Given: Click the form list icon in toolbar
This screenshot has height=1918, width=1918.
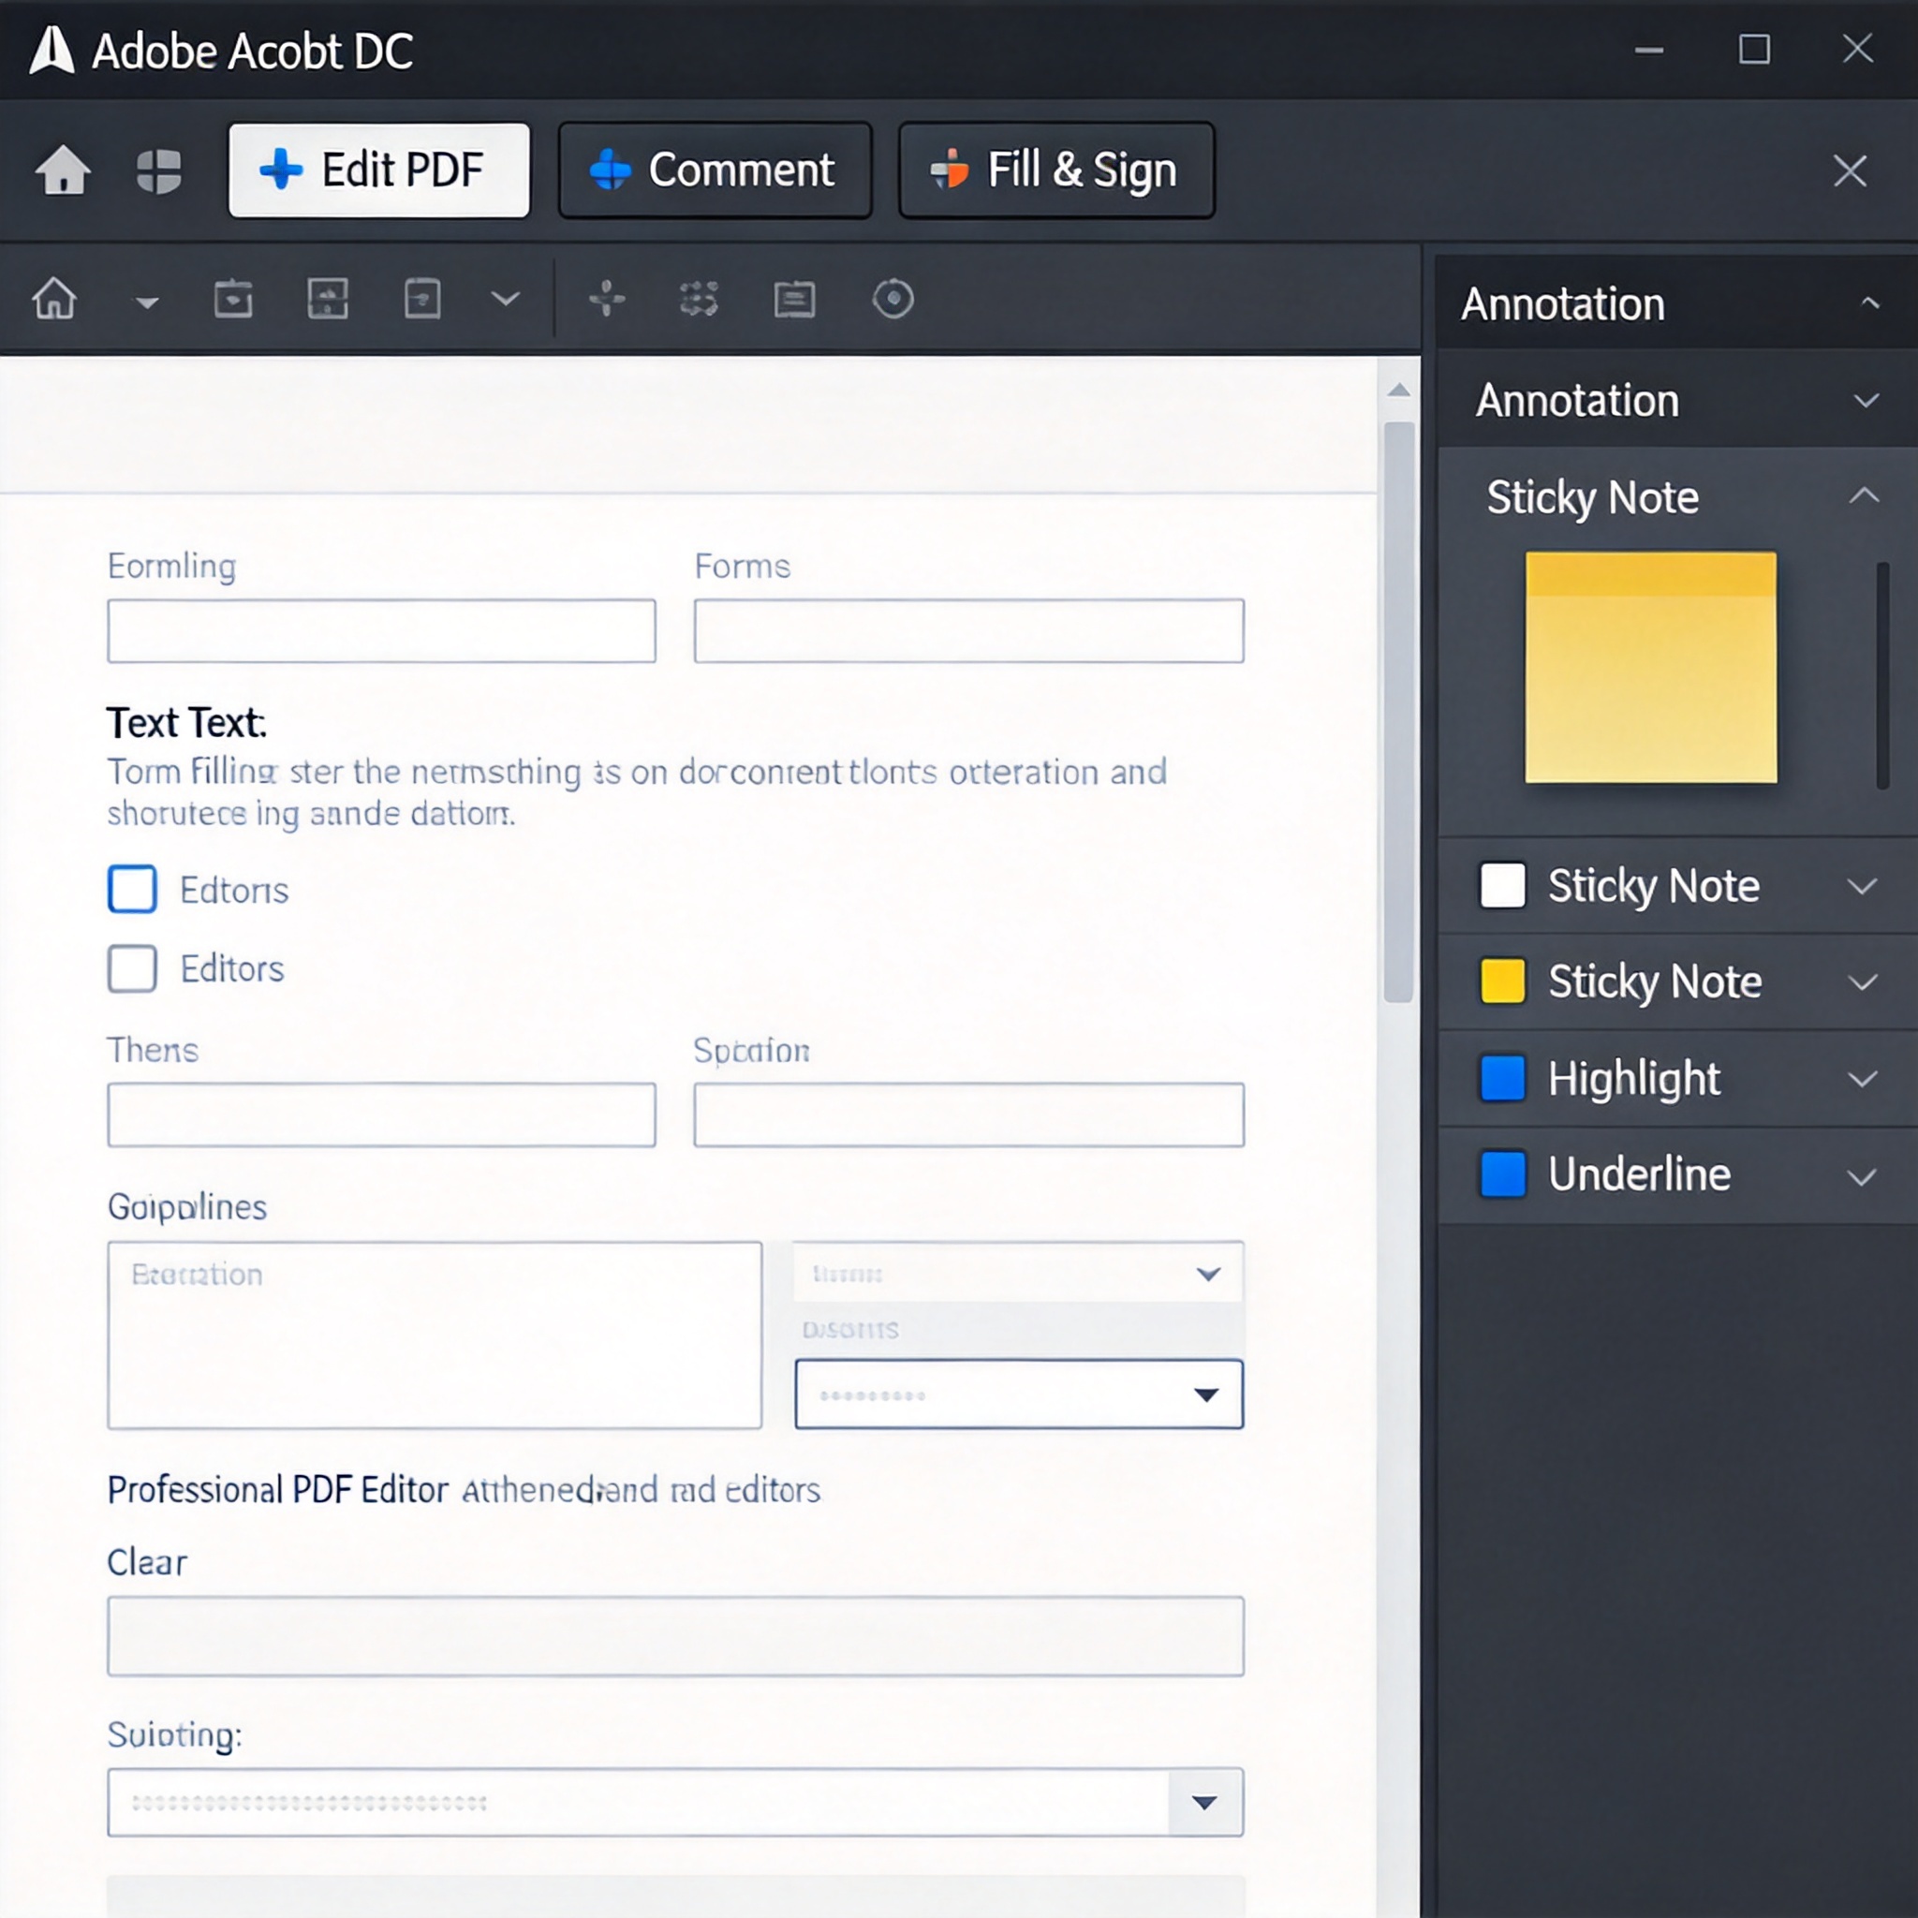Looking at the screenshot, I should tap(794, 299).
